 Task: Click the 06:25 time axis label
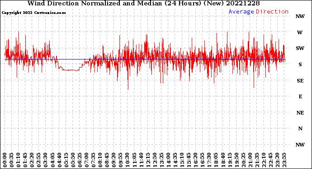pyautogui.click(x=80, y=160)
